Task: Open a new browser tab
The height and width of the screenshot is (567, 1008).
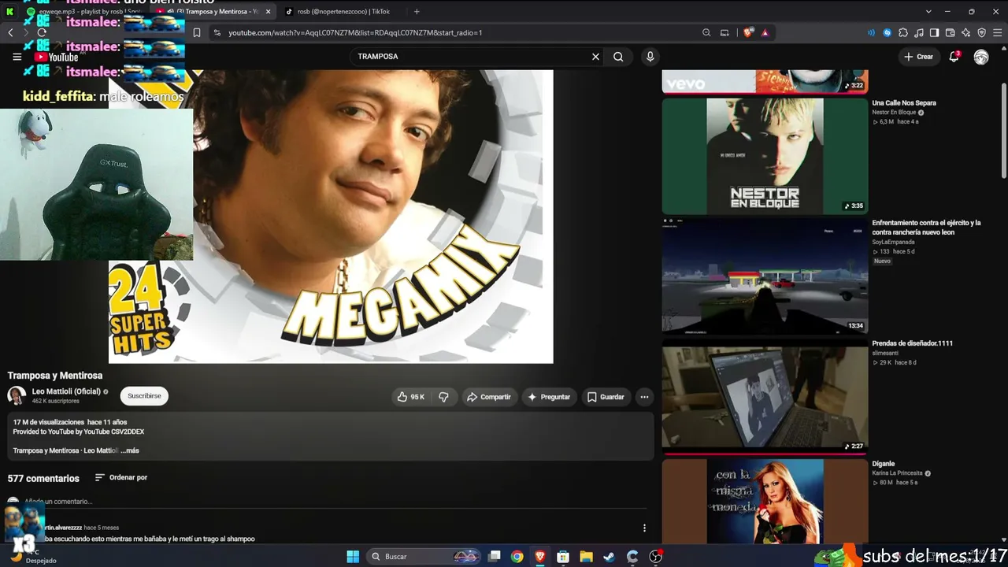Action: [417, 12]
